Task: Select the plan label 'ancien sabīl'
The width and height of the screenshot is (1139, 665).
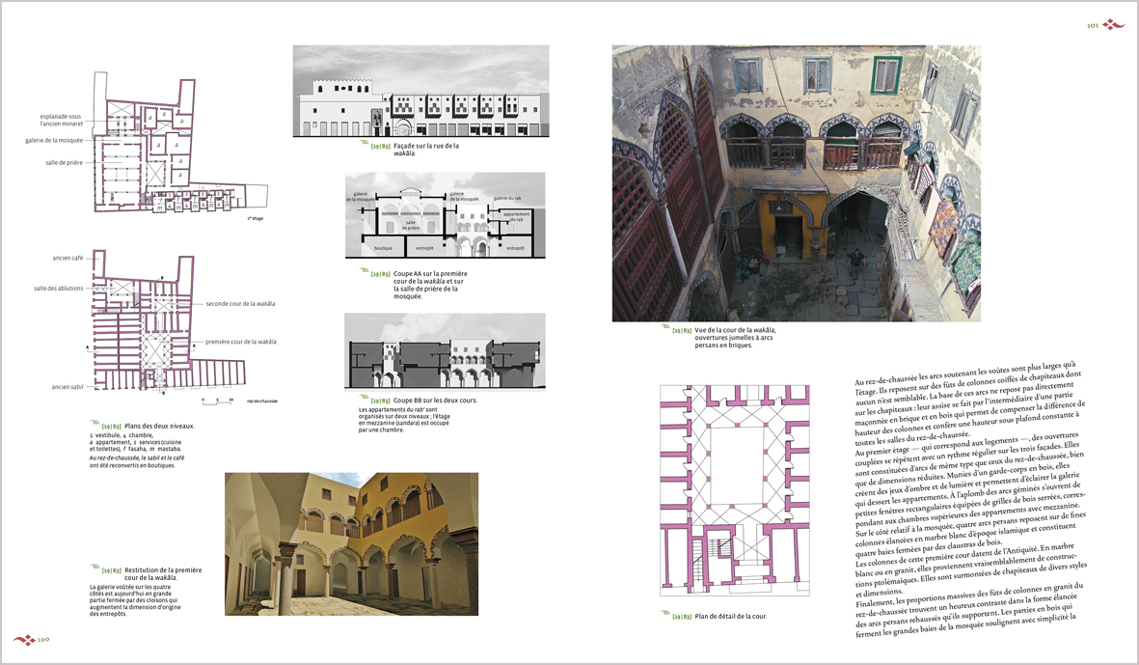Action: tap(68, 387)
